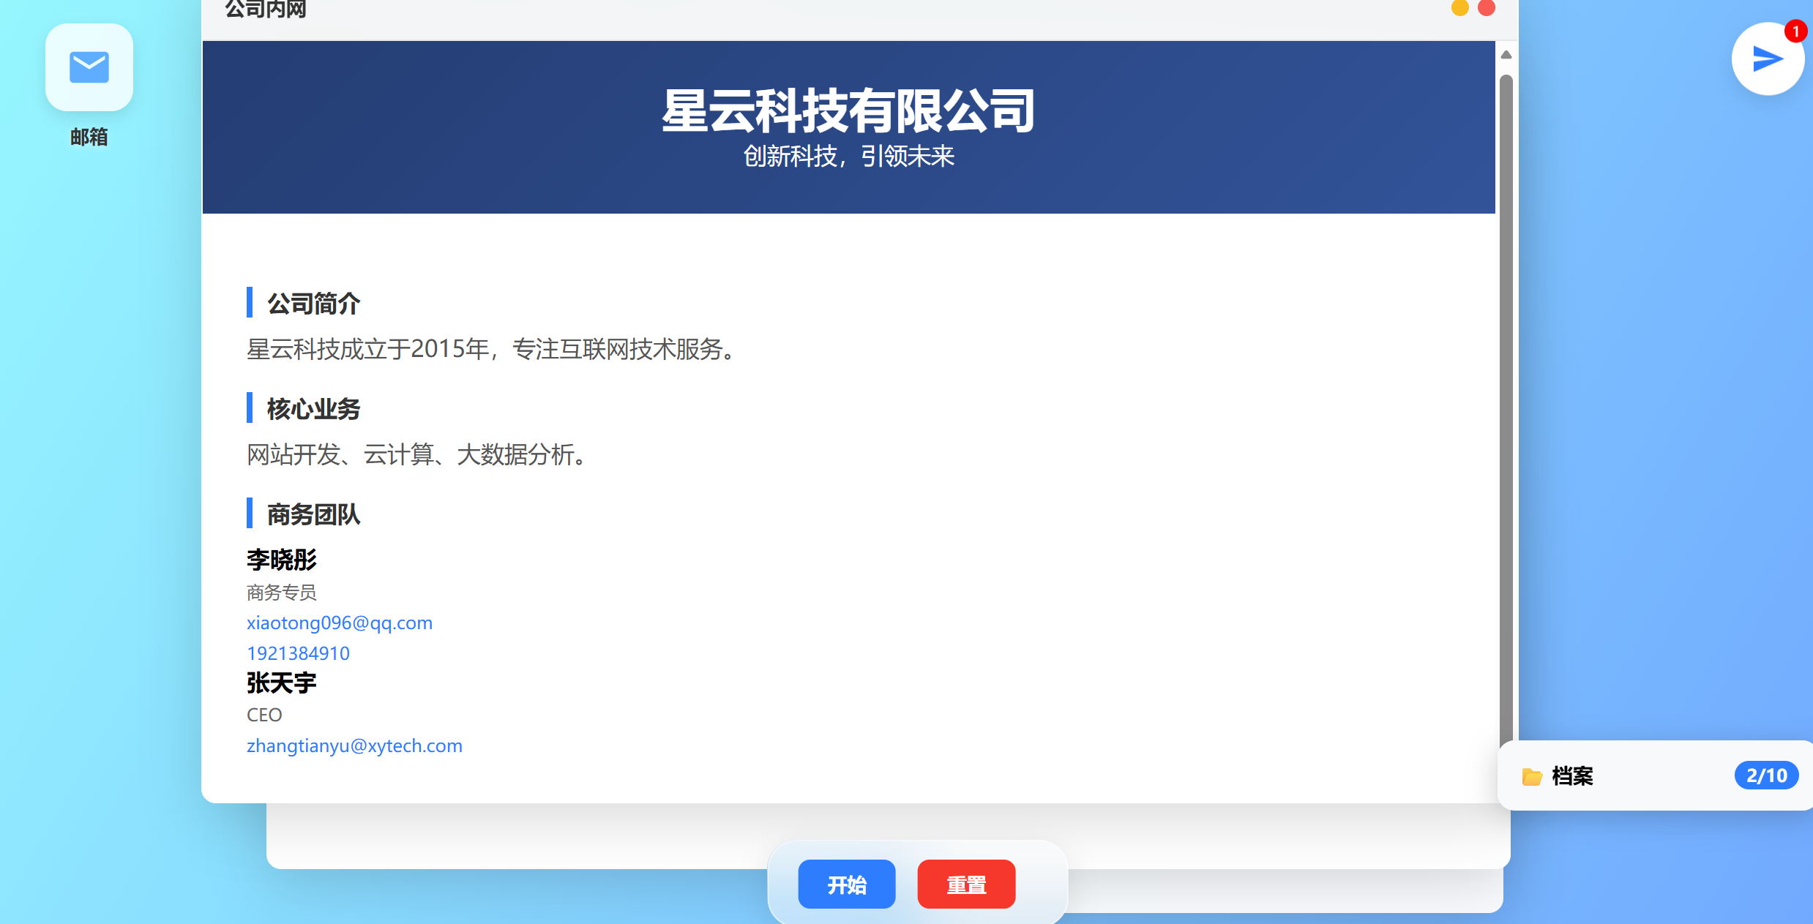Click the vertical scrollbar thumb

click(x=1506, y=410)
